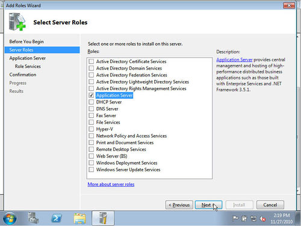Click the Next button
Image resolution: width=301 pixels, height=226 pixels.
click(208, 205)
